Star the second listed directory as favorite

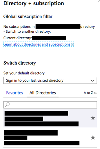(93, 137)
